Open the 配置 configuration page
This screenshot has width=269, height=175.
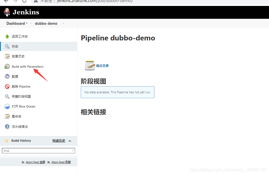15,77
